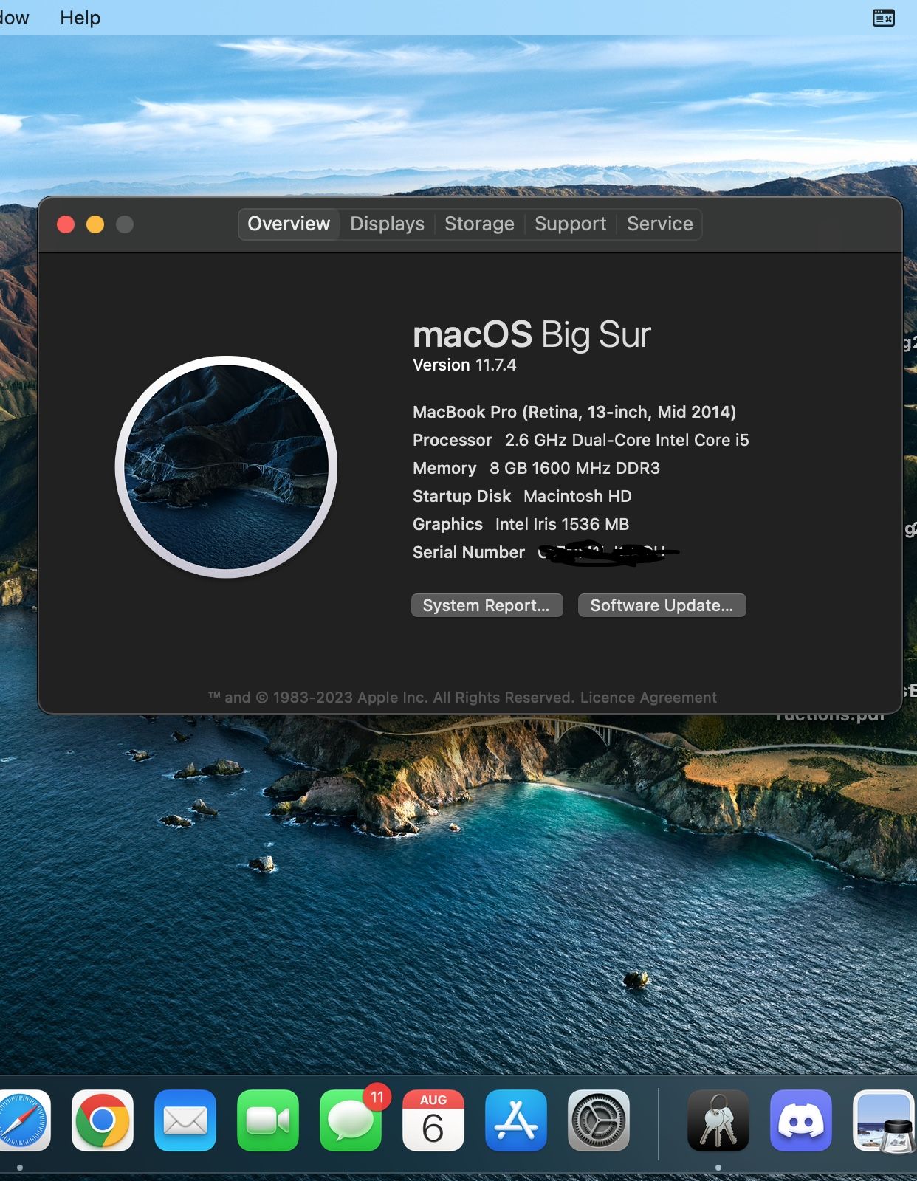
Task: Open Keychain Access from the Dock
Action: tap(718, 1120)
